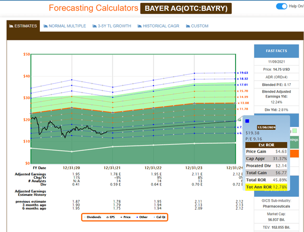Select the CUSTOM tab
The image size is (304, 232).
(x=197, y=26)
